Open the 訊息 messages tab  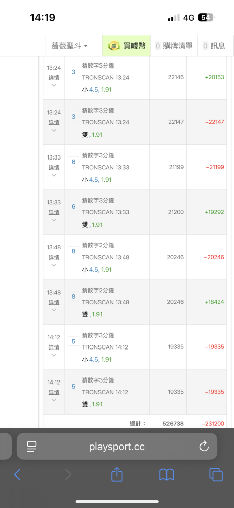pyautogui.click(x=214, y=46)
